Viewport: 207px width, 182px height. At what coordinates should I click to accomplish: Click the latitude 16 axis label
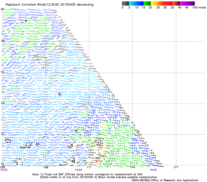click(x=2, y=72)
